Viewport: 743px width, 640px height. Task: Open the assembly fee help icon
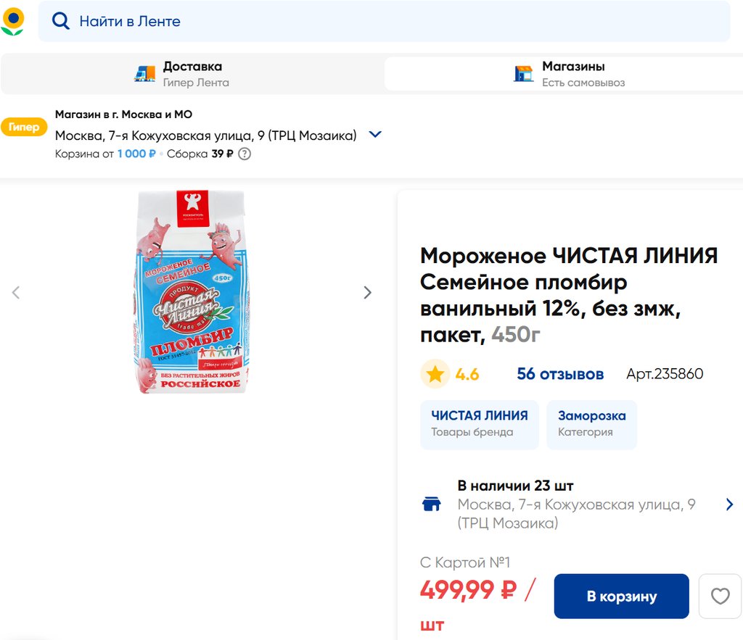[x=245, y=154]
